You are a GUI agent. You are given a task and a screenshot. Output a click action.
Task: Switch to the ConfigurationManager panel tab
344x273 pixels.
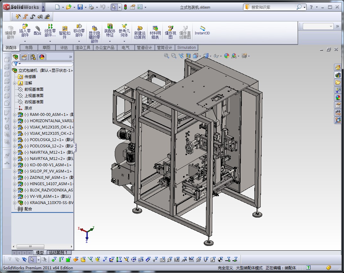(x=33, y=57)
